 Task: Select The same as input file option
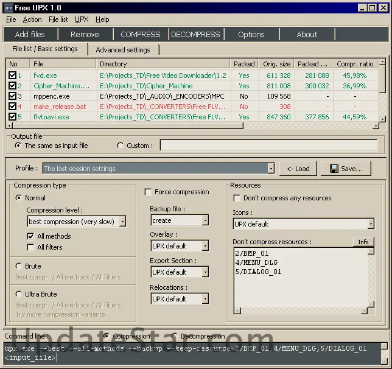[x=18, y=146]
